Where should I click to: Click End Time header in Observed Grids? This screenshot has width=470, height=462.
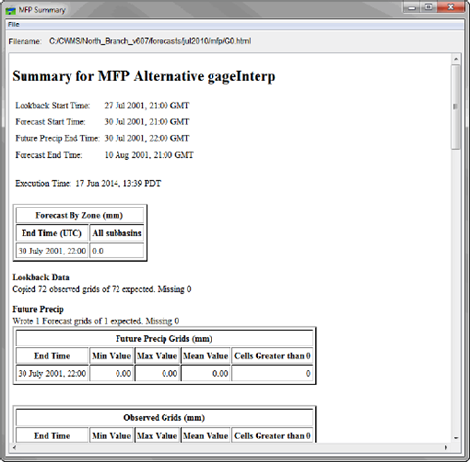tap(52, 436)
